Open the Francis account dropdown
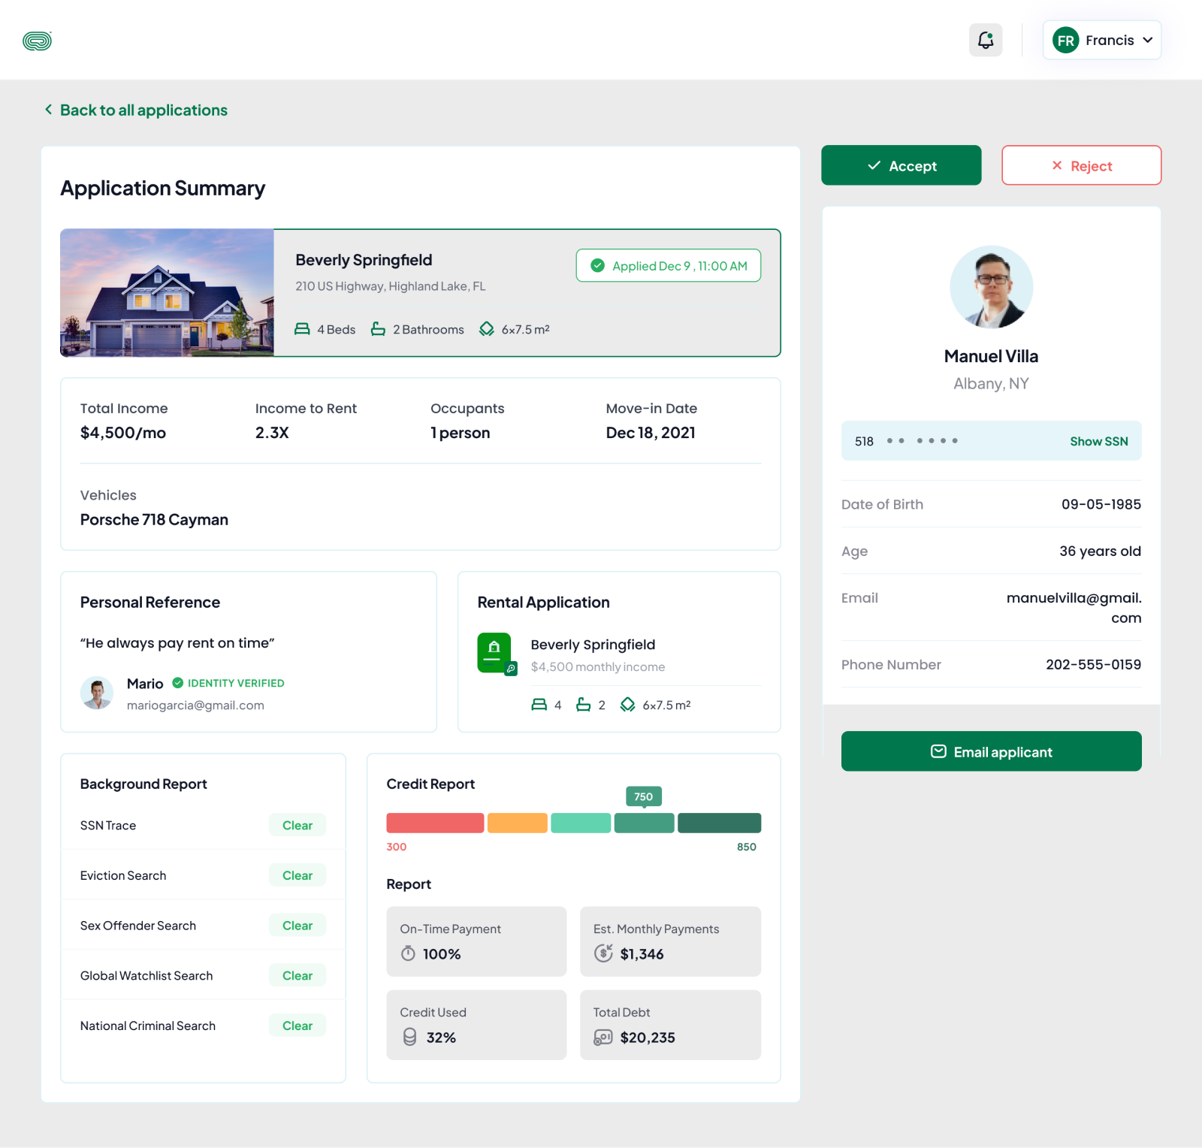 tap(1102, 40)
